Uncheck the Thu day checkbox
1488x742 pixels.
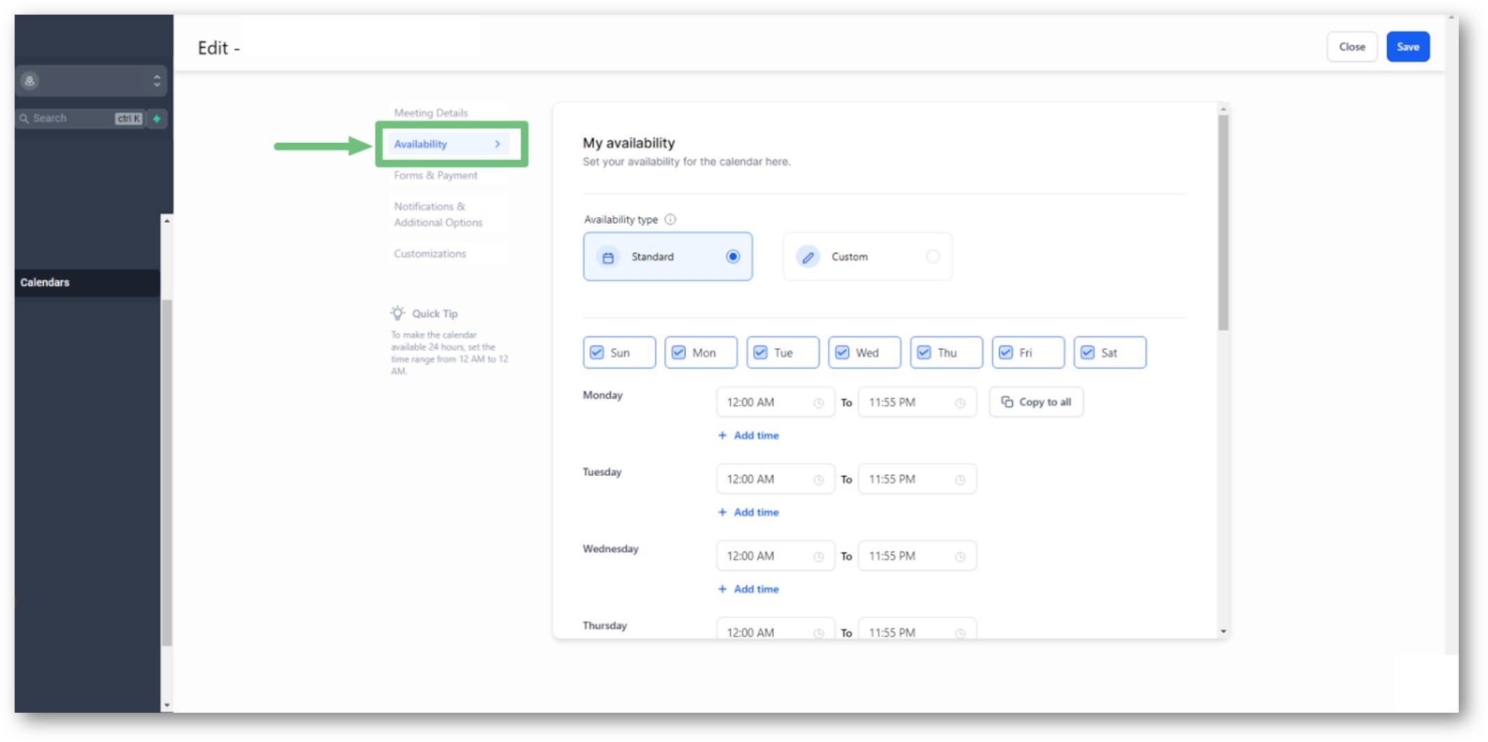tap(924, 353)
